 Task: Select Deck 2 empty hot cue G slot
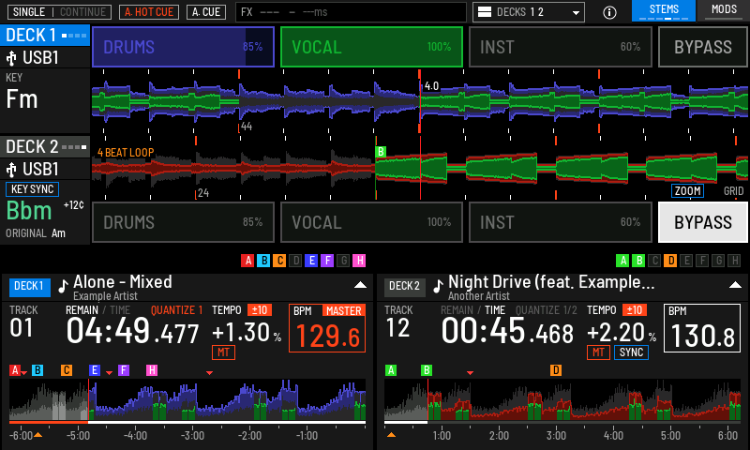(x=718, y=261)
